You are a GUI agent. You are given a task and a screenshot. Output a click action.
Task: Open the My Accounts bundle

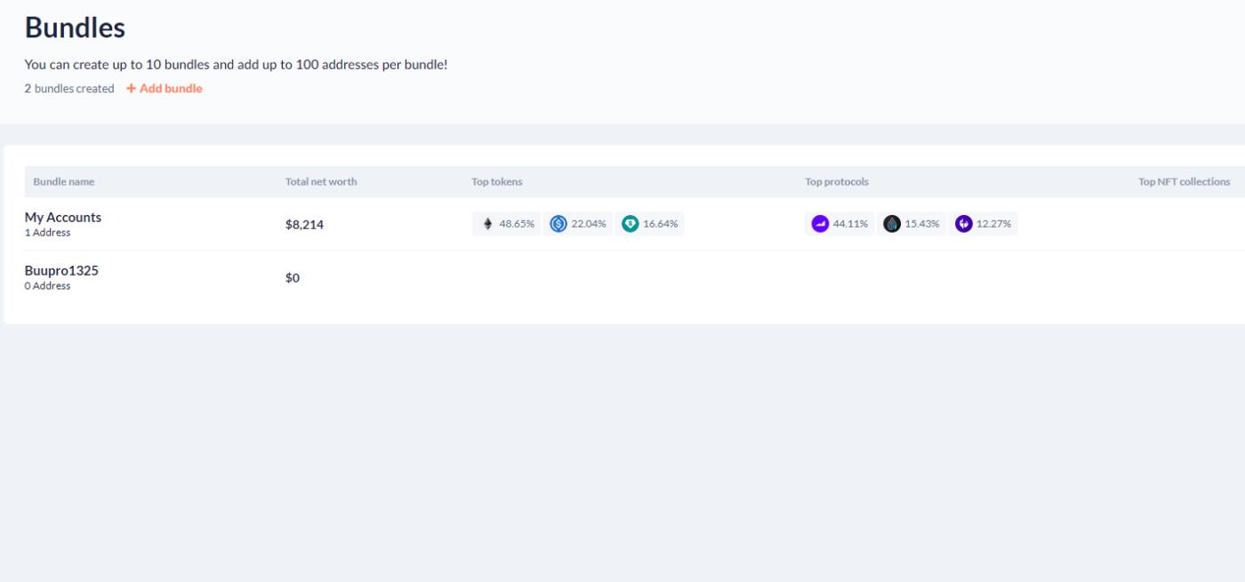click(x=63, y=217)
